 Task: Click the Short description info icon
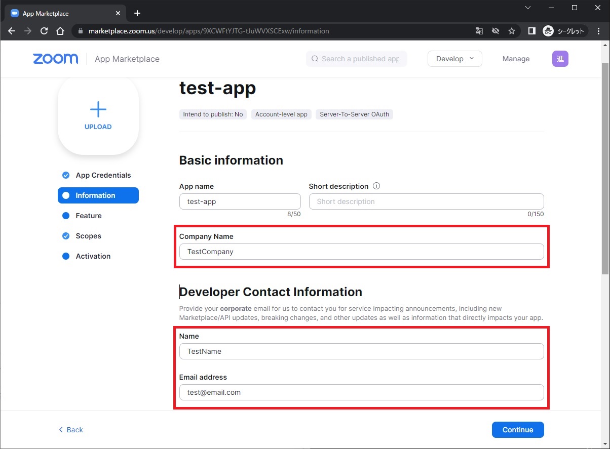point(376,186)
